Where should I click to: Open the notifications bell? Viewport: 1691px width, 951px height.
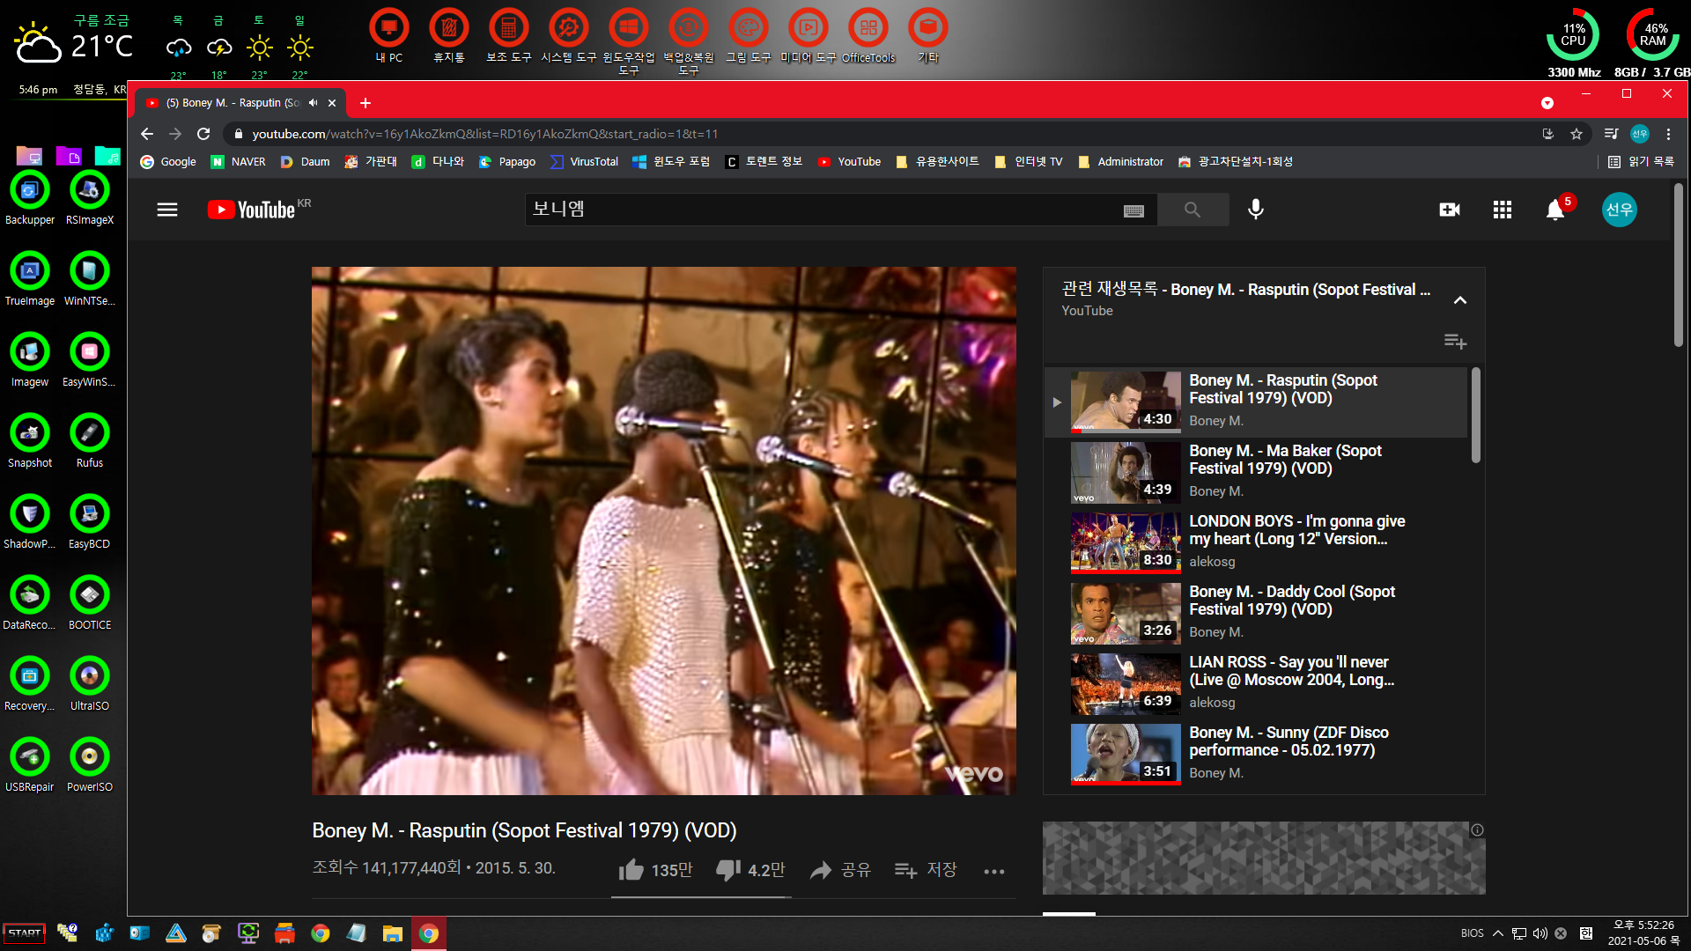click(1555, 210)
